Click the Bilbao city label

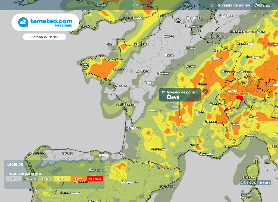pyautogui.click(x=104, y=155)
